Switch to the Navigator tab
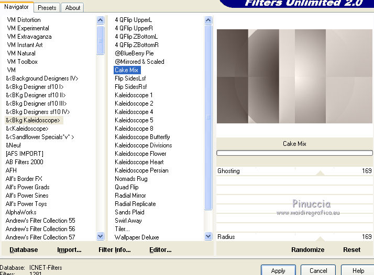Screen dimensions: 374x275 click(16, 7)
